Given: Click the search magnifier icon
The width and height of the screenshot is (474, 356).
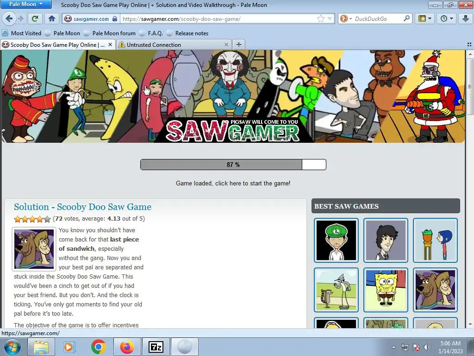Looking at the screenshot, I should [406, 19].
